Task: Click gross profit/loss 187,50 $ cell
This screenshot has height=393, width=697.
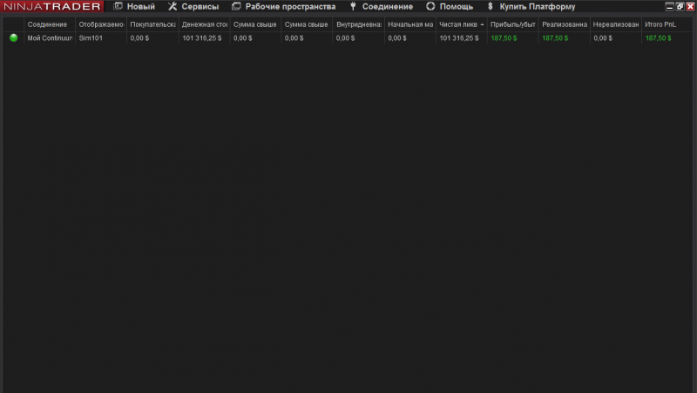Action: point(512,38)
